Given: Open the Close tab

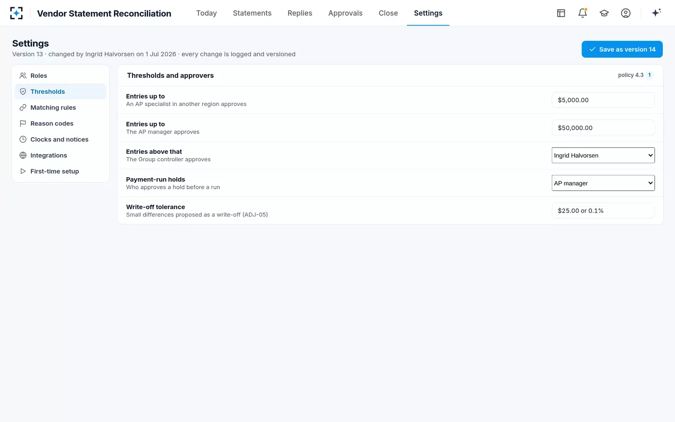Looking at the screenshot, I should point(388,13).
